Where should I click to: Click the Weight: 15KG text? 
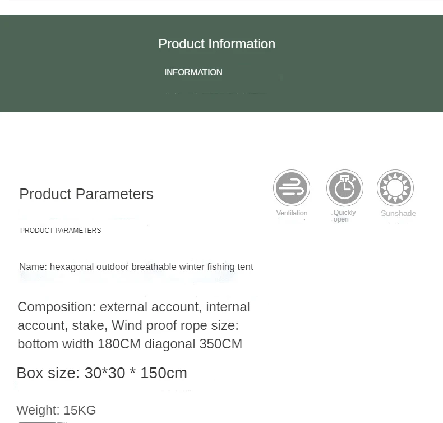56,410
